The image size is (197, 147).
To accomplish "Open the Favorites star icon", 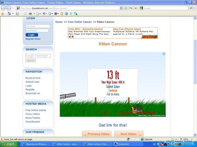I will click(2, 13).
